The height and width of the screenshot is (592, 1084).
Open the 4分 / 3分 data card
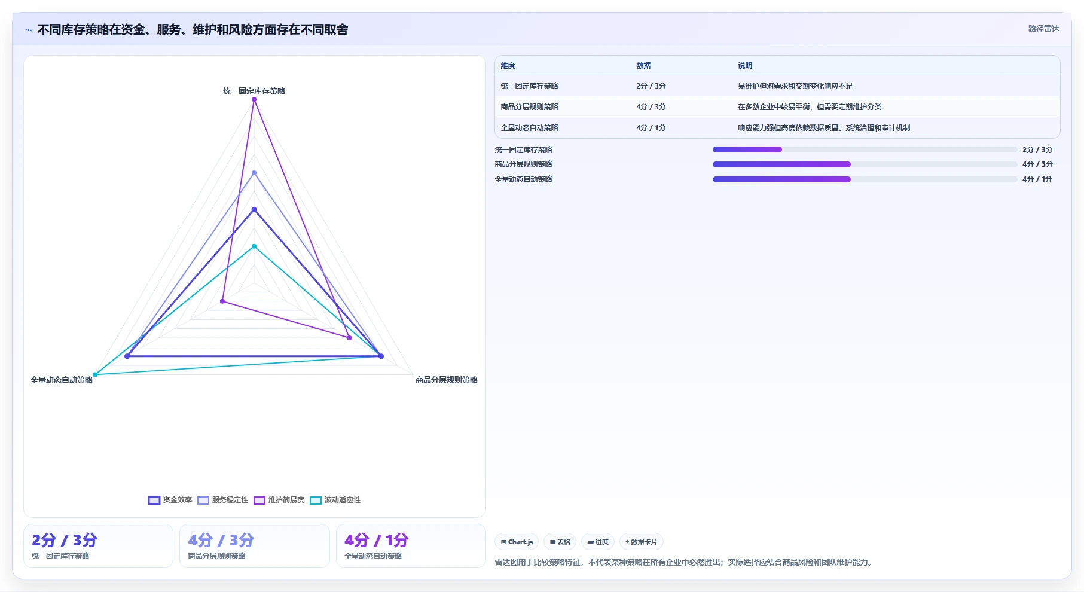[x=255, y=546]
